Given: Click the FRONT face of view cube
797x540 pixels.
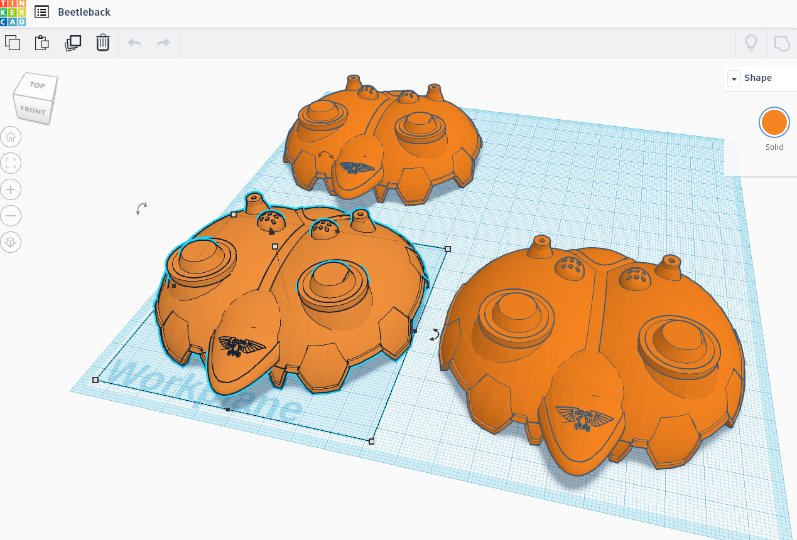Looking at the screenshot, I should (33, 110).
